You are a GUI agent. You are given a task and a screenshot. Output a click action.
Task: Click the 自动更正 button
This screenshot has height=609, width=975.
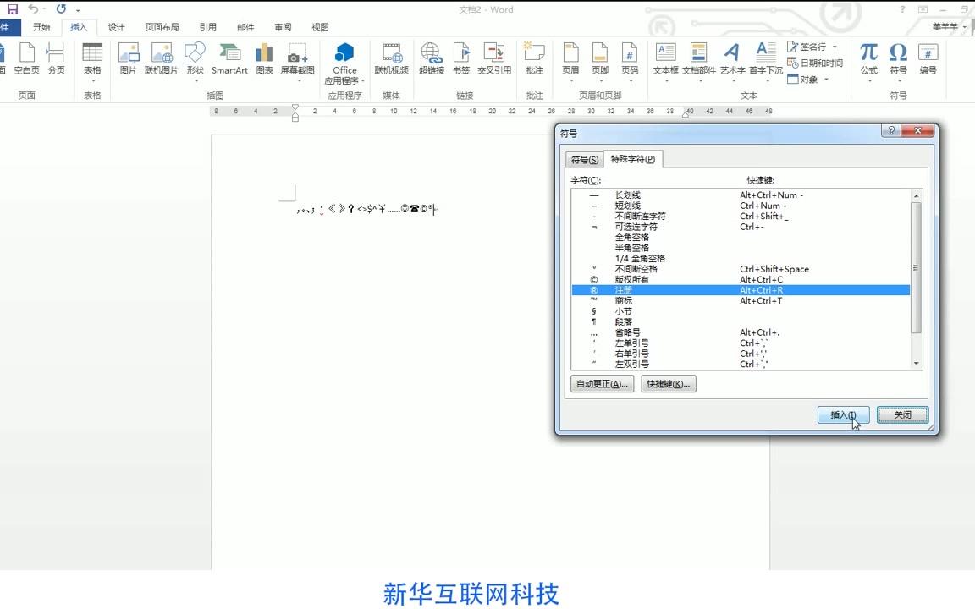[601, 383]
